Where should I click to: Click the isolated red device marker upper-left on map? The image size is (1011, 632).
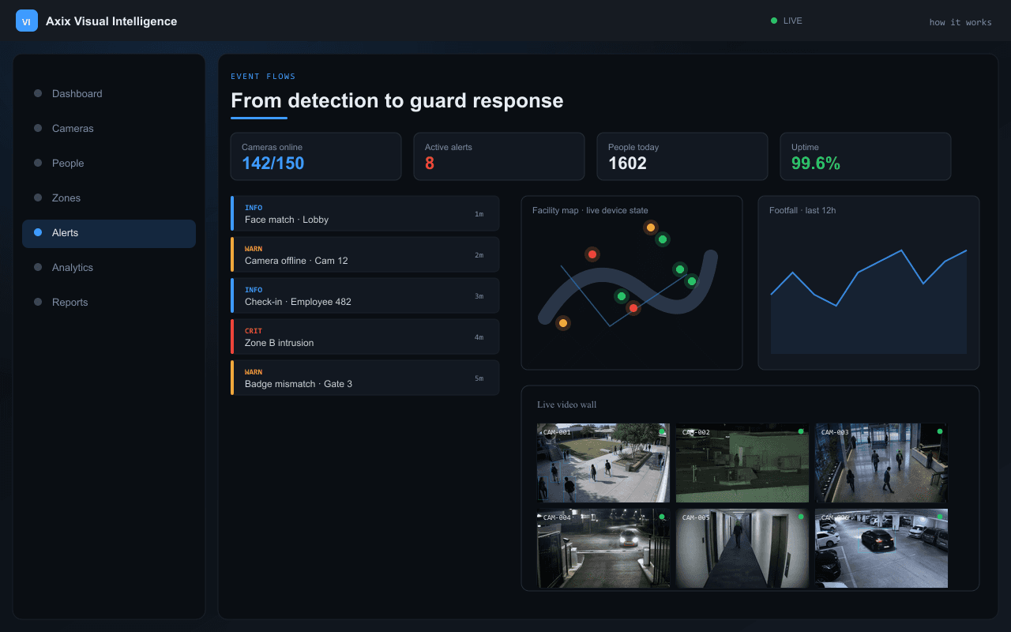click(592, 254)
